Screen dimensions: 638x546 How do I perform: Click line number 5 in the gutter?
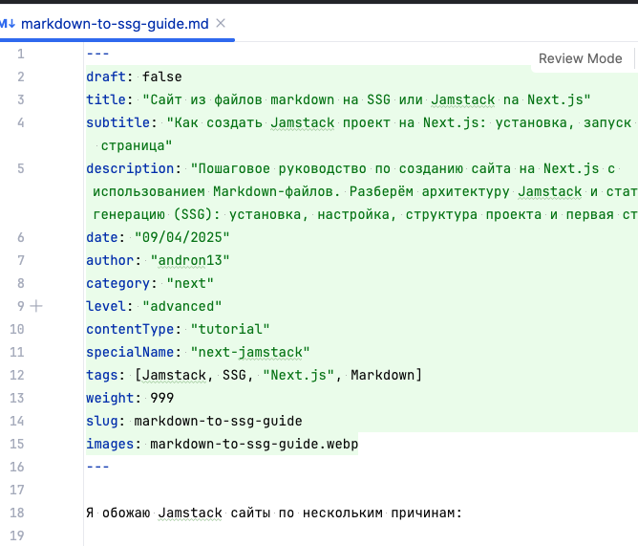click(x=20, y=168)
